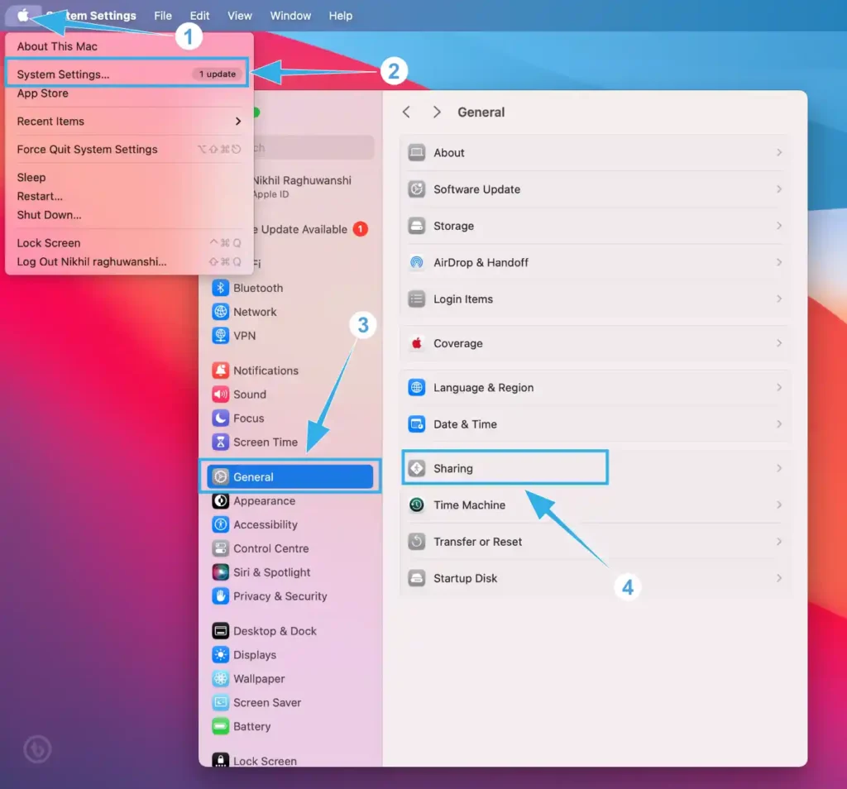Open Language & Region row chevron
The height and width of the screenshot is (789, 847).
[779, 387]
